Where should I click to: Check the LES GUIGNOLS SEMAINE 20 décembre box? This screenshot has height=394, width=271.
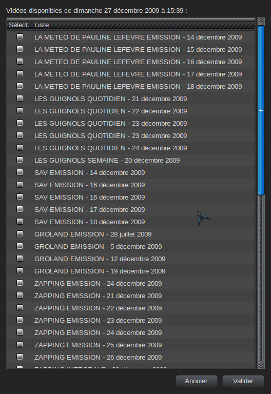click(x=20, y=160)
